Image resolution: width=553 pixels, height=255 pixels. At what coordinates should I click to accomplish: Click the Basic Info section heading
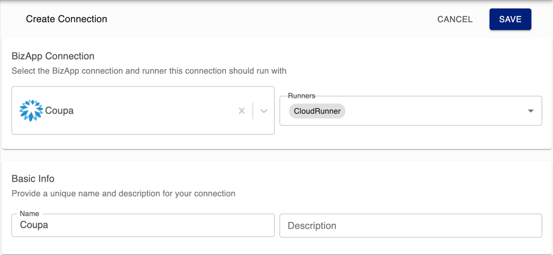(x=33, y=178)
